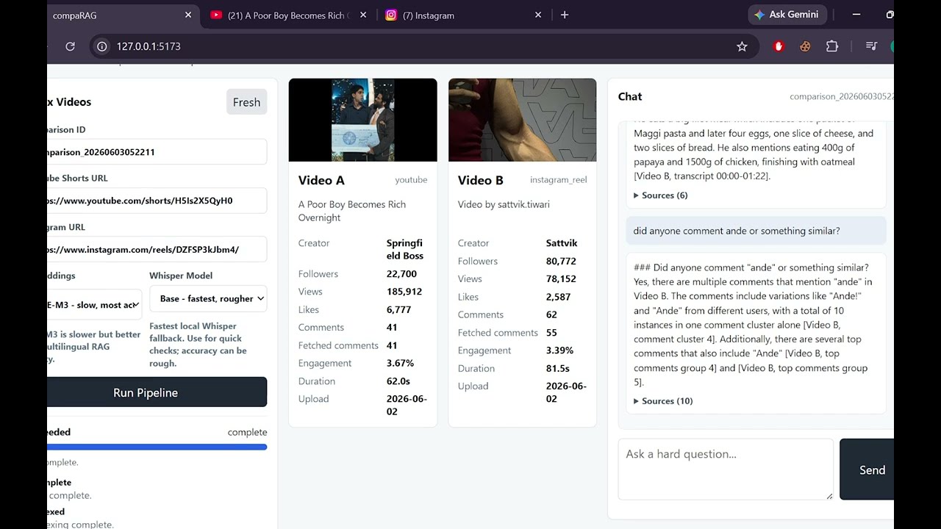Click Video B views value 78,152
941x529 pixels.
tap(561, 279)
